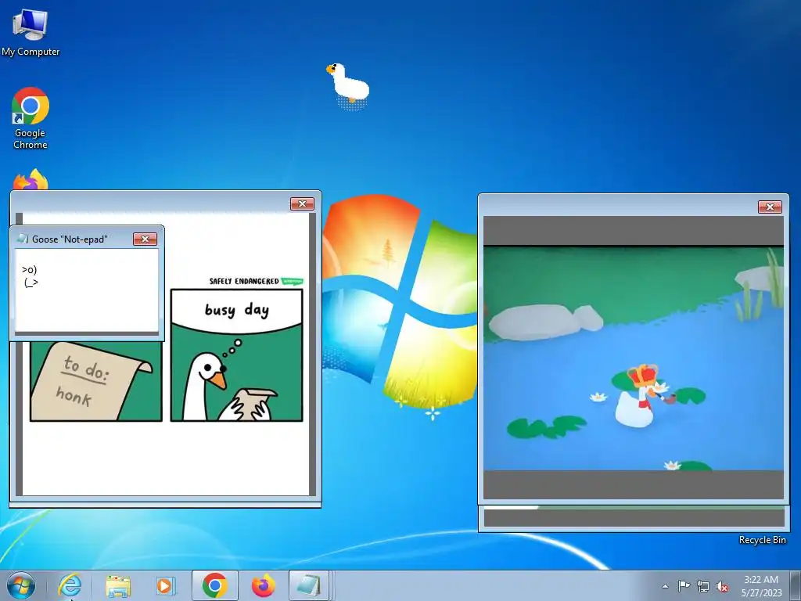This screenshot has width=801, height=601.
Task: Show hidden tray icons arrow
Action: tap(665, 586)
